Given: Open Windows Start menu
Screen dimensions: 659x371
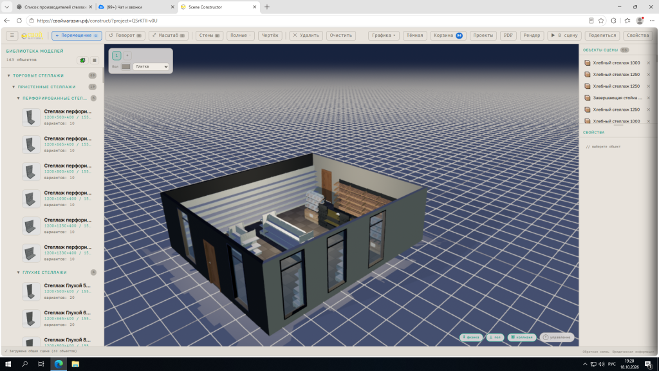Looking at the screenshot, I should pyautogui.click(x=8, y=364).
